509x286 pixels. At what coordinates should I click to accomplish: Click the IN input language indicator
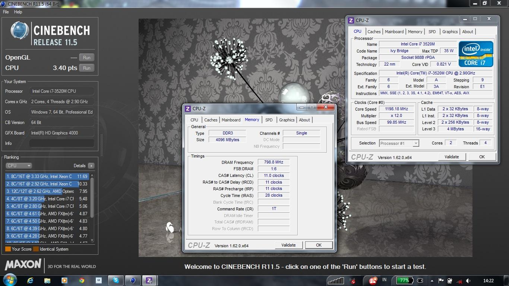coord(384,280)
